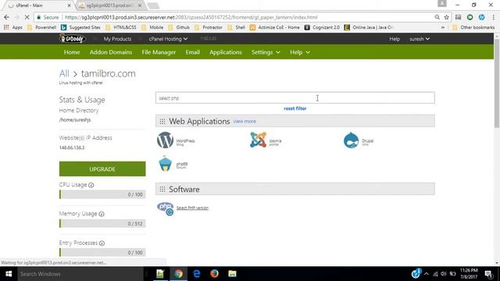Click the Memory Usage progress bar
This screenshot has height=281, width=500.
coord(102,224)
